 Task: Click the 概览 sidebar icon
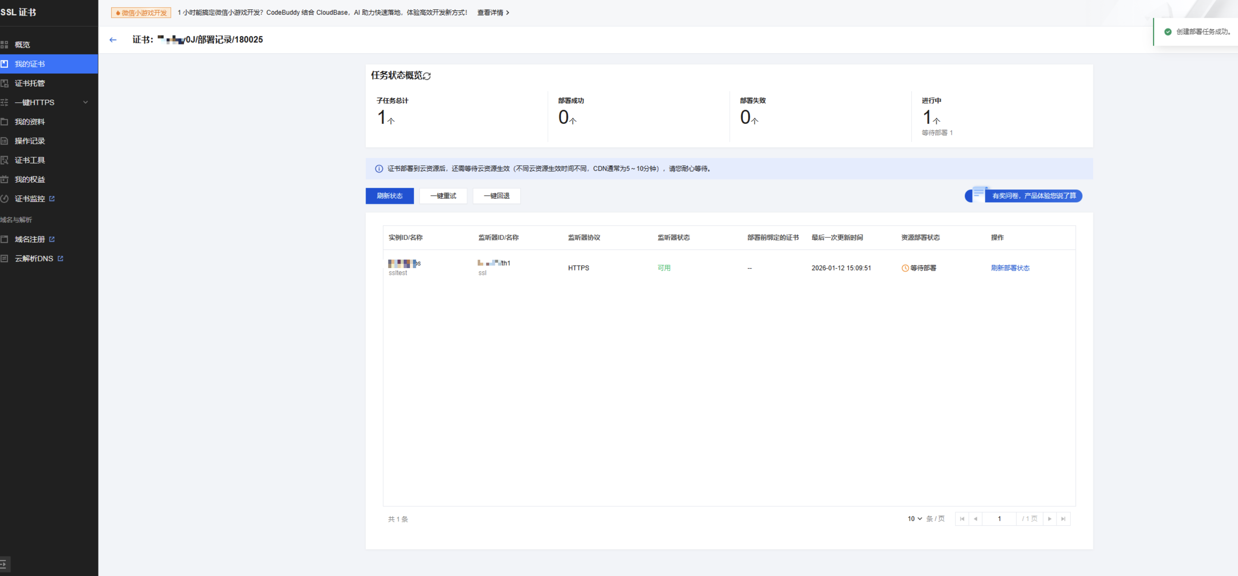(x=4, y=45)
